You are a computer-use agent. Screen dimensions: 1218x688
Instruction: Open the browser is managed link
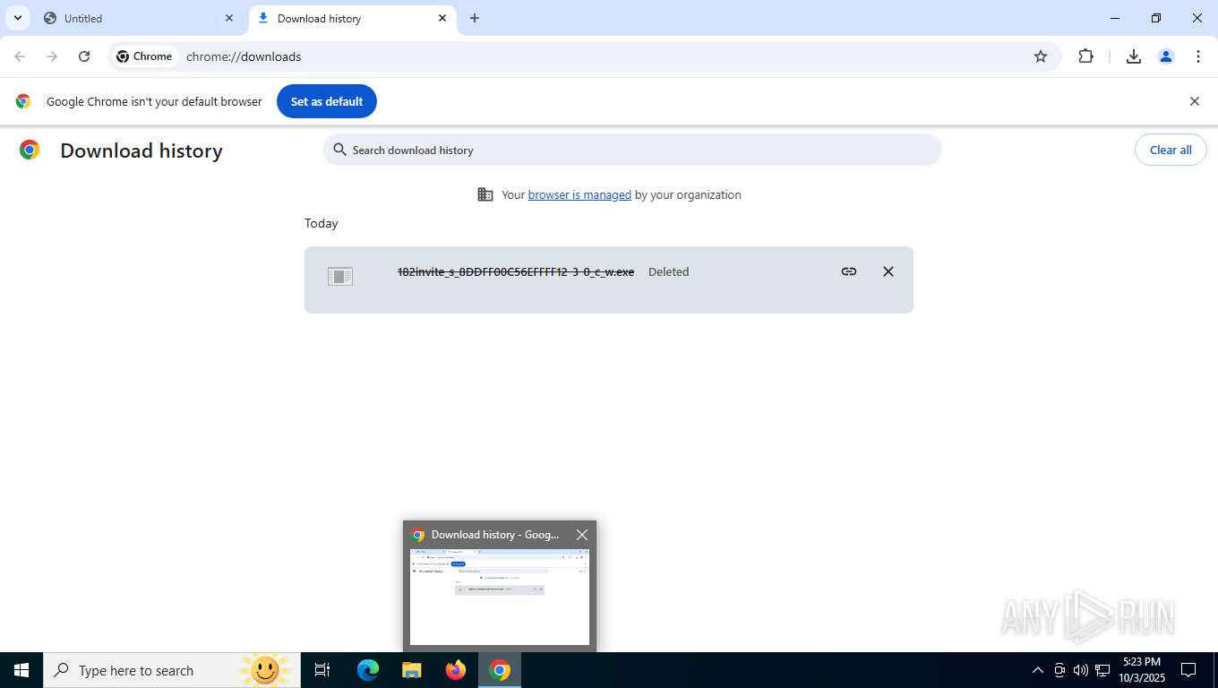point(579,194)
